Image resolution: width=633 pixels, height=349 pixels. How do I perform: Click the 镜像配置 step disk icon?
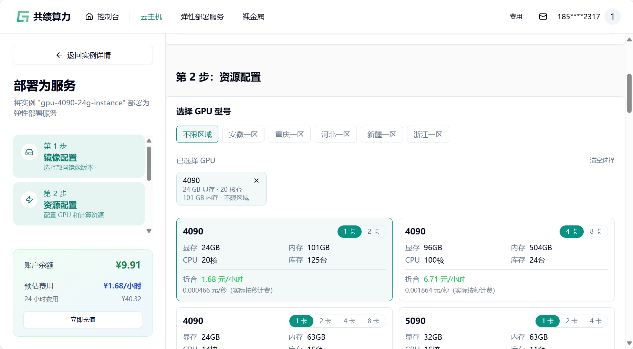[x=29, y=152]
